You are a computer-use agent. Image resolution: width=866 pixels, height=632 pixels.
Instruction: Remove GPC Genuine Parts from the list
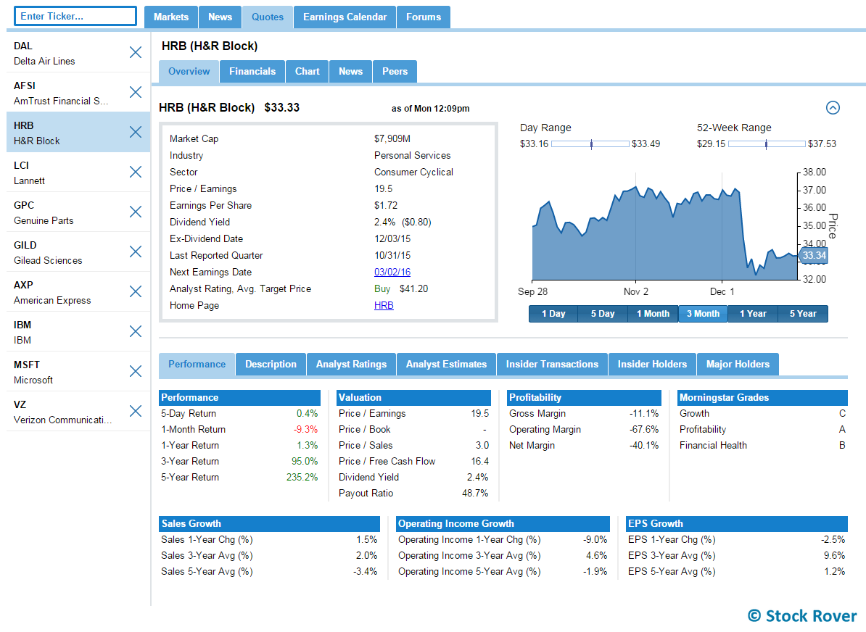click(136, 212)
